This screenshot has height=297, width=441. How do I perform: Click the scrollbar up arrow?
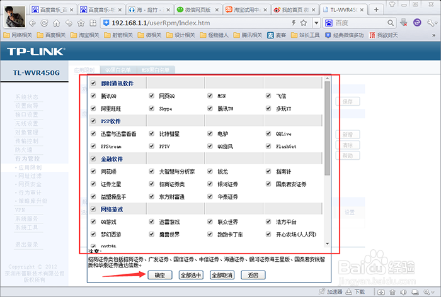327,79
